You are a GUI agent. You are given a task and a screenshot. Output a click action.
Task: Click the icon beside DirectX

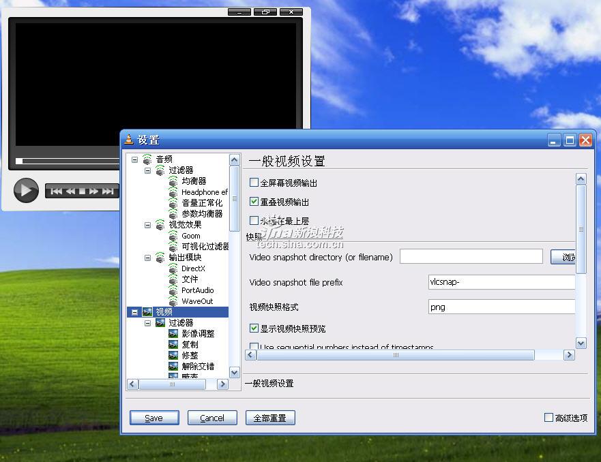click(173, 268)
